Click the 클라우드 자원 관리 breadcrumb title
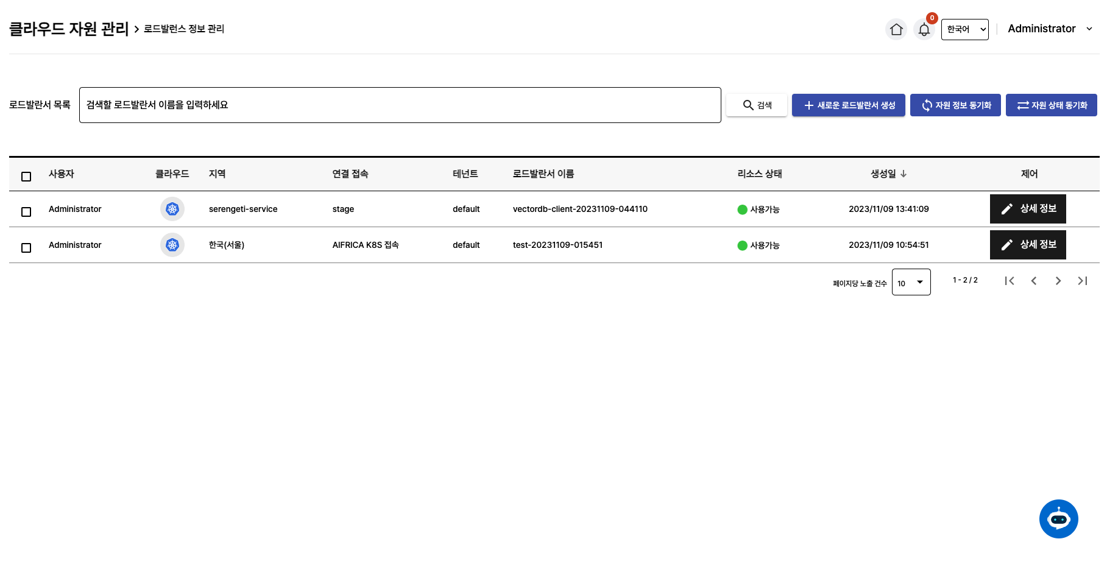The width and height of the screenshot is (1107, 564). (x=69, y=29)
